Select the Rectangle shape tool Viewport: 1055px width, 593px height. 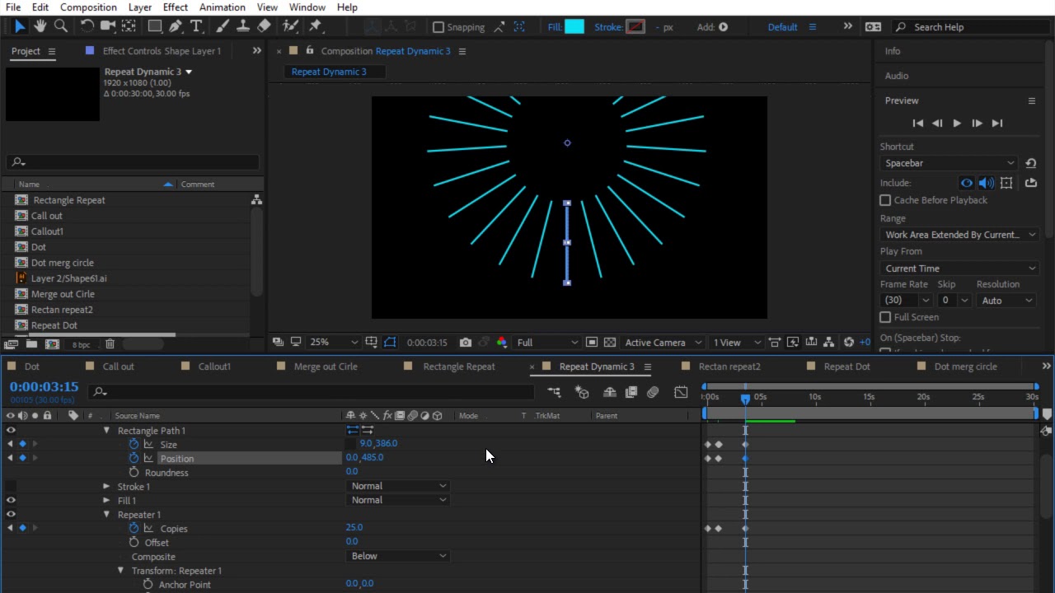tap(154, 26)
